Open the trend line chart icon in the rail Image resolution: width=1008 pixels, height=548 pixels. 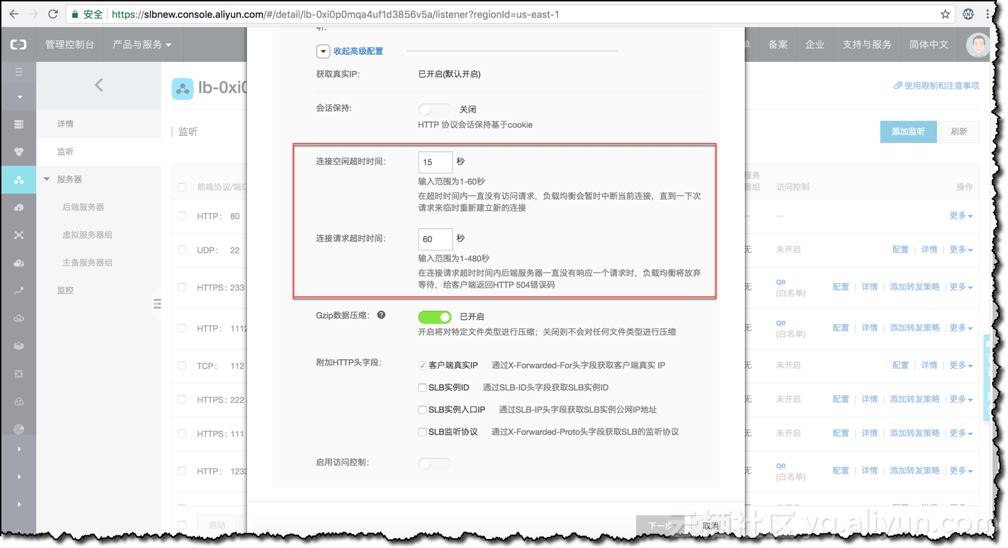(19, 291)
